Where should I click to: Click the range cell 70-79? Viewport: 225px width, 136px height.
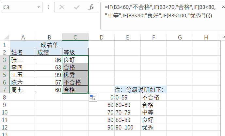pyautogui.click(x=128, y=112)
